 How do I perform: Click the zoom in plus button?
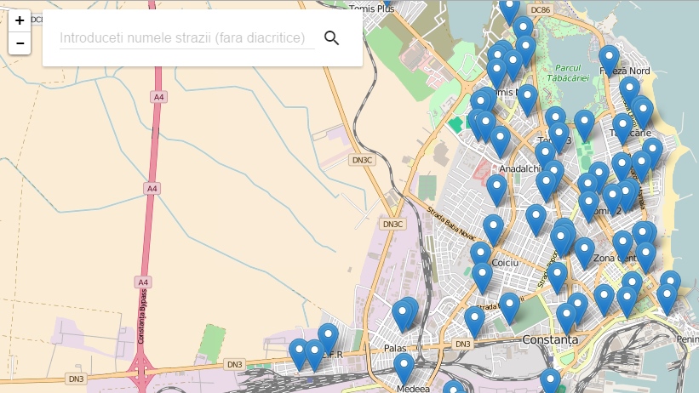20,20
